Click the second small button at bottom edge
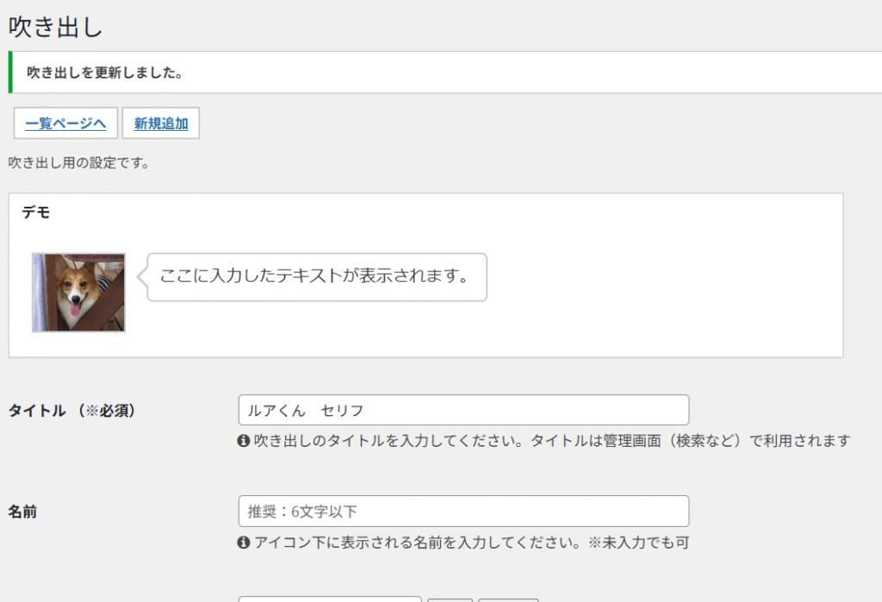Image resolution: width=882 pixels, height=602 pixels. (x=508, y=598)
